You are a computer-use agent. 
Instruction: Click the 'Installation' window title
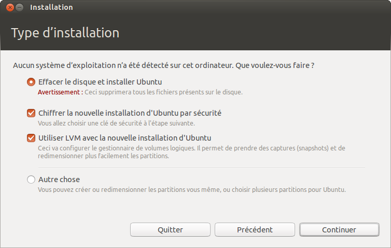pos(51,7)
